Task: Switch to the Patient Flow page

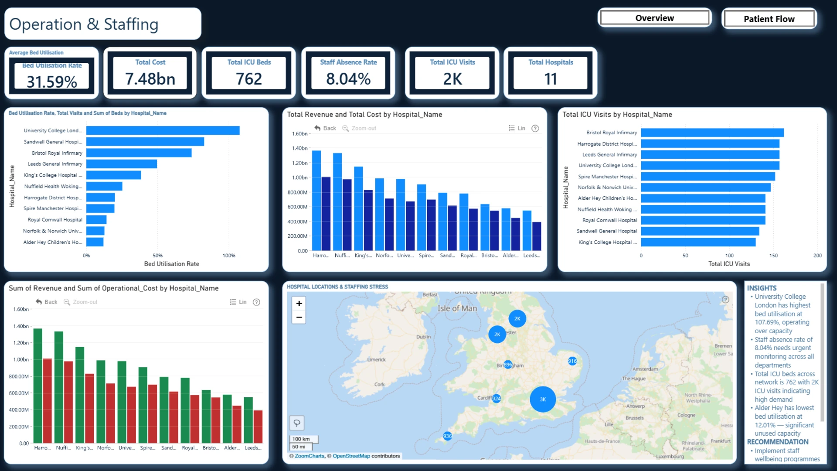Action: coord(769,19)
